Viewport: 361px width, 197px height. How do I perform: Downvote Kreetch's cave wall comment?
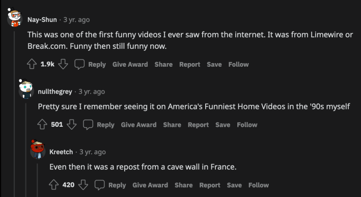pos(83,185)
